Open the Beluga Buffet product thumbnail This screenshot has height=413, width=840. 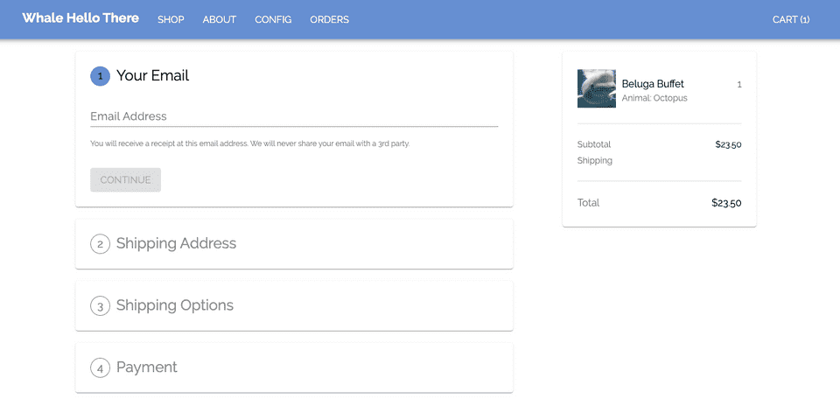point(596,88)
